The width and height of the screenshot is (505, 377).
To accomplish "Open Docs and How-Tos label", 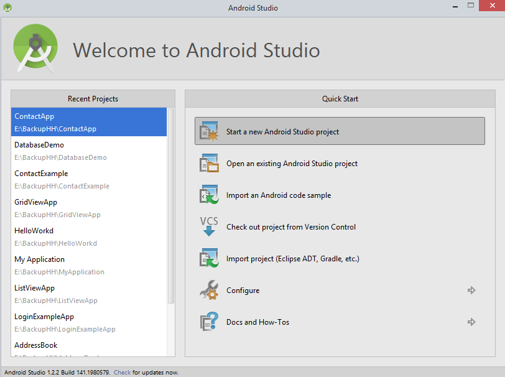I will coord(257,322).
